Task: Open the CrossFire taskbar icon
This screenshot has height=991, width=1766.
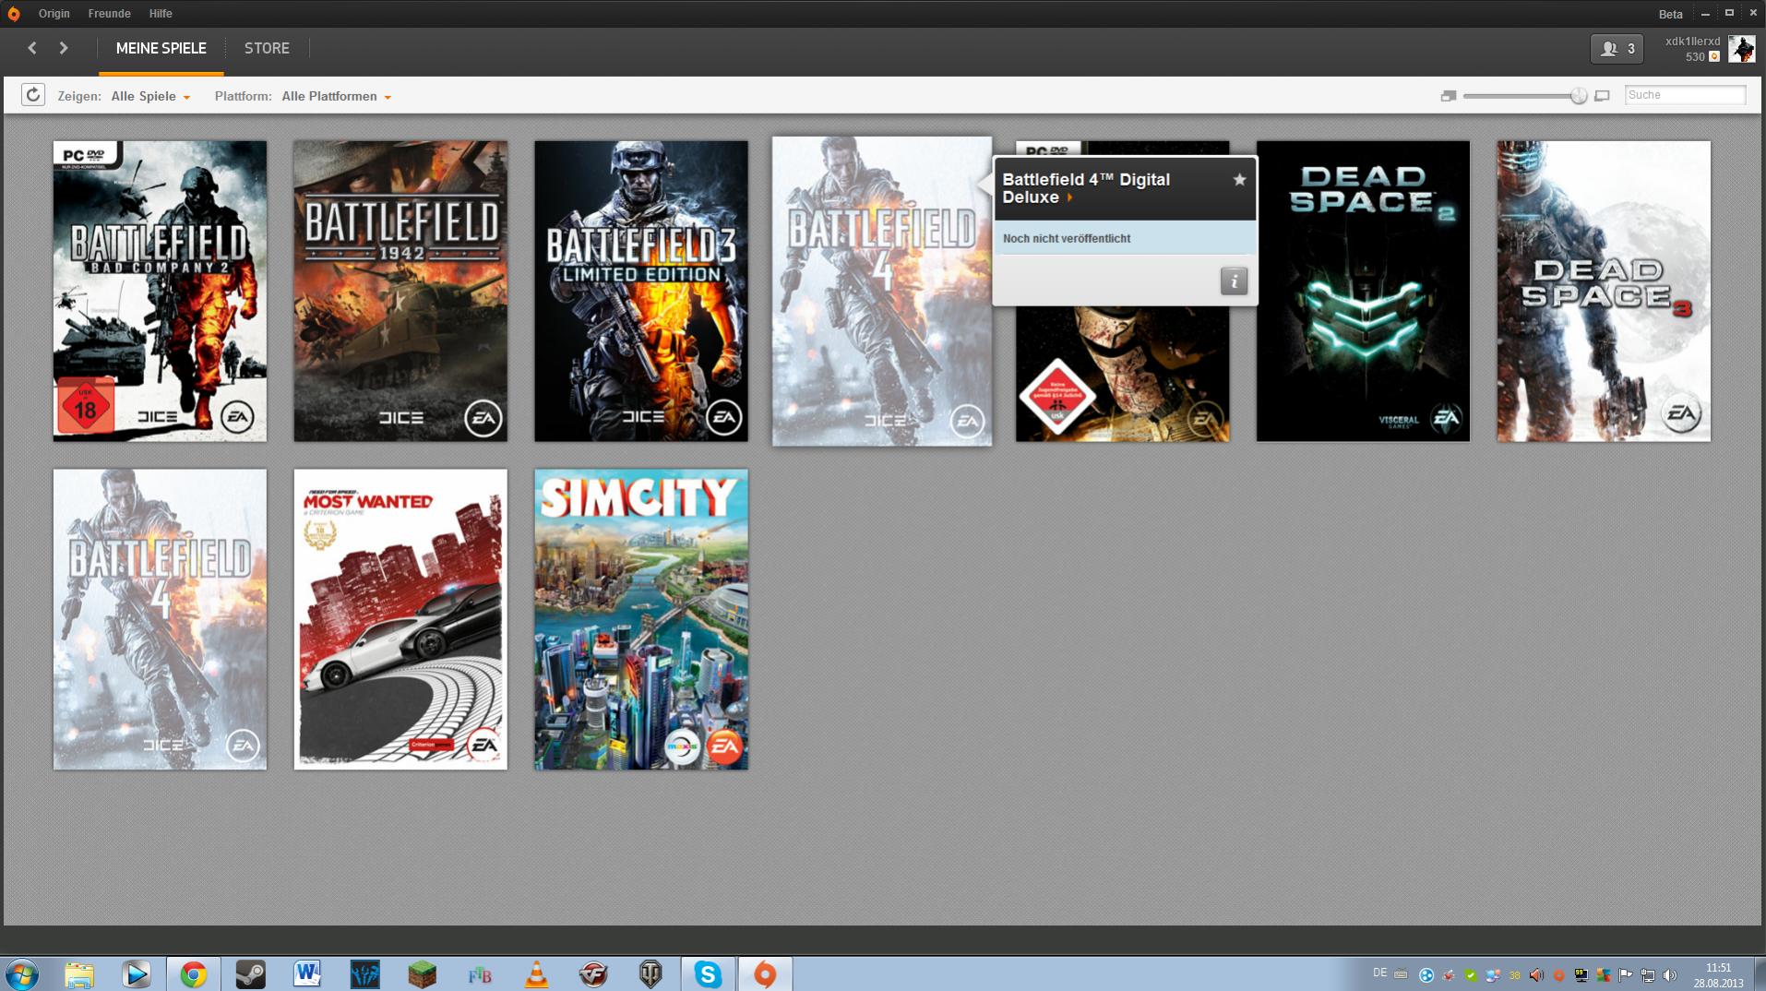Action: [593, 974]
